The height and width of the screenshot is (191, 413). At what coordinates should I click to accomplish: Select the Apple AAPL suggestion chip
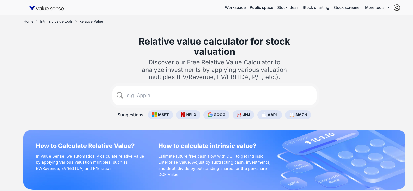(x=270, y=115)
